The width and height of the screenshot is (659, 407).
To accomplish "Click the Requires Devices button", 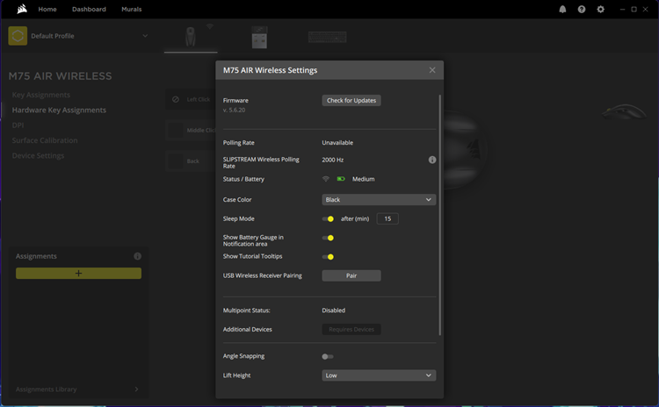I will point(351,330).
